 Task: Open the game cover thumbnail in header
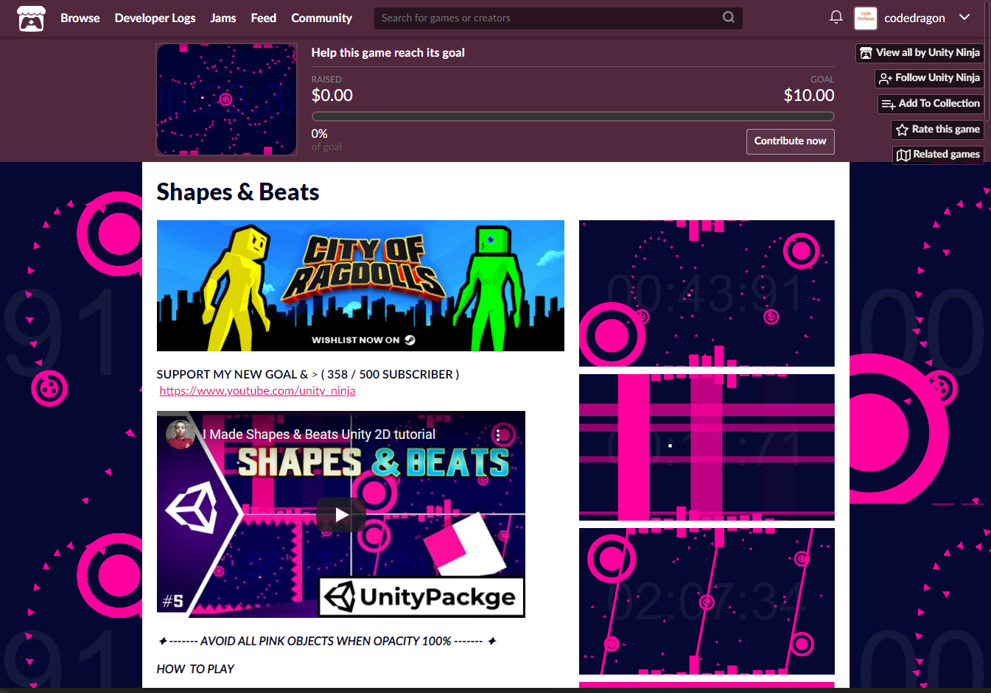[227, 99]
